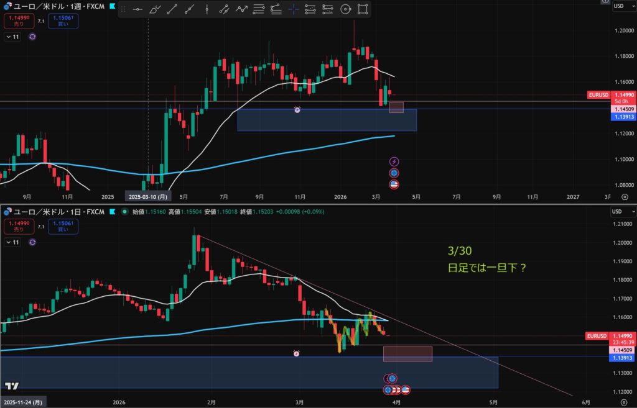Collapse the weekly chart's 11 indicators legend
This screenshot has height=408, width=637.
coord(12,37)
